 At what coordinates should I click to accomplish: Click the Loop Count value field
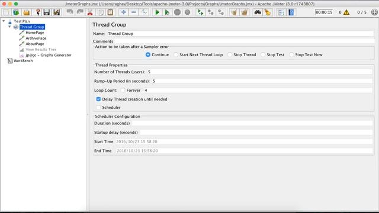tap(258, 91)
